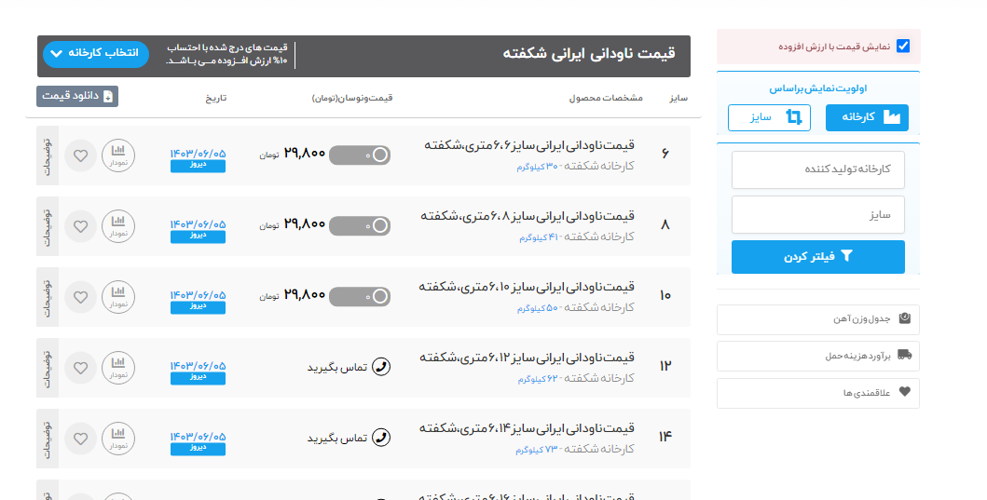Click the سایز filter input field

click(x=817, y=214)
